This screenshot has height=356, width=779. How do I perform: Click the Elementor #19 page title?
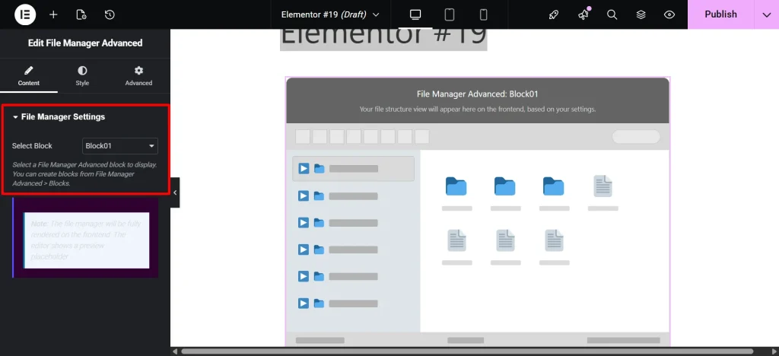pos(383,38)
